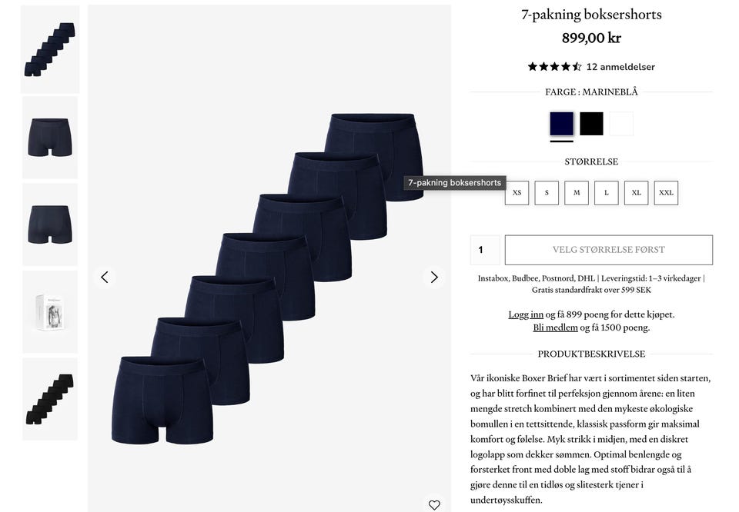Viewport: 739px width, 512px height.
Task: Select size XS
Action: click(517, 193)
